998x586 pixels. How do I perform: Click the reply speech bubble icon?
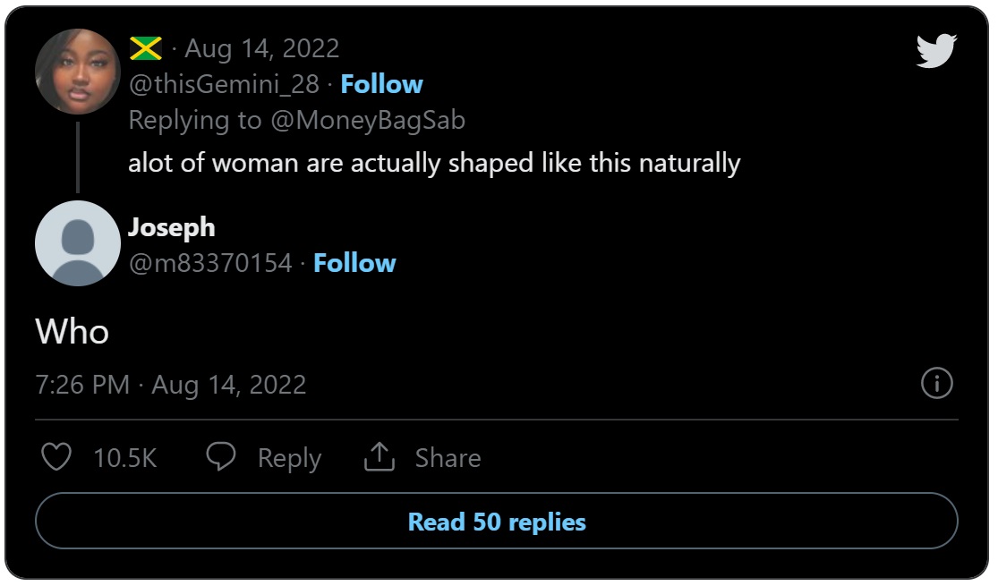[221, 457]
